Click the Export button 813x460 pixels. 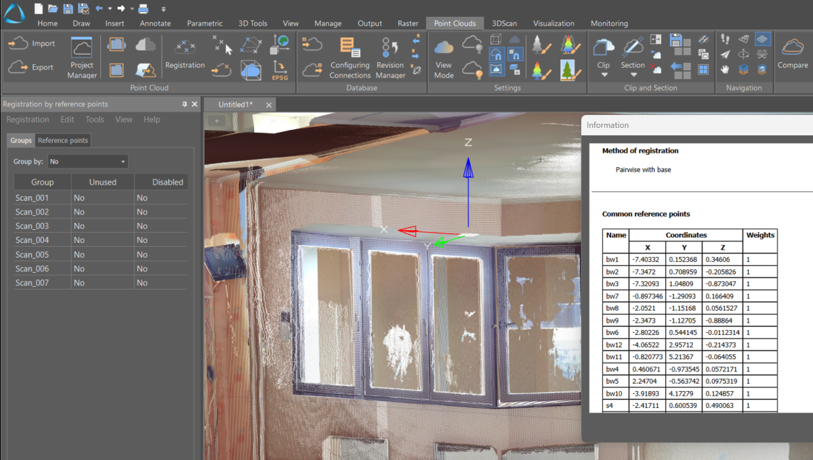(x=28, y=68)
